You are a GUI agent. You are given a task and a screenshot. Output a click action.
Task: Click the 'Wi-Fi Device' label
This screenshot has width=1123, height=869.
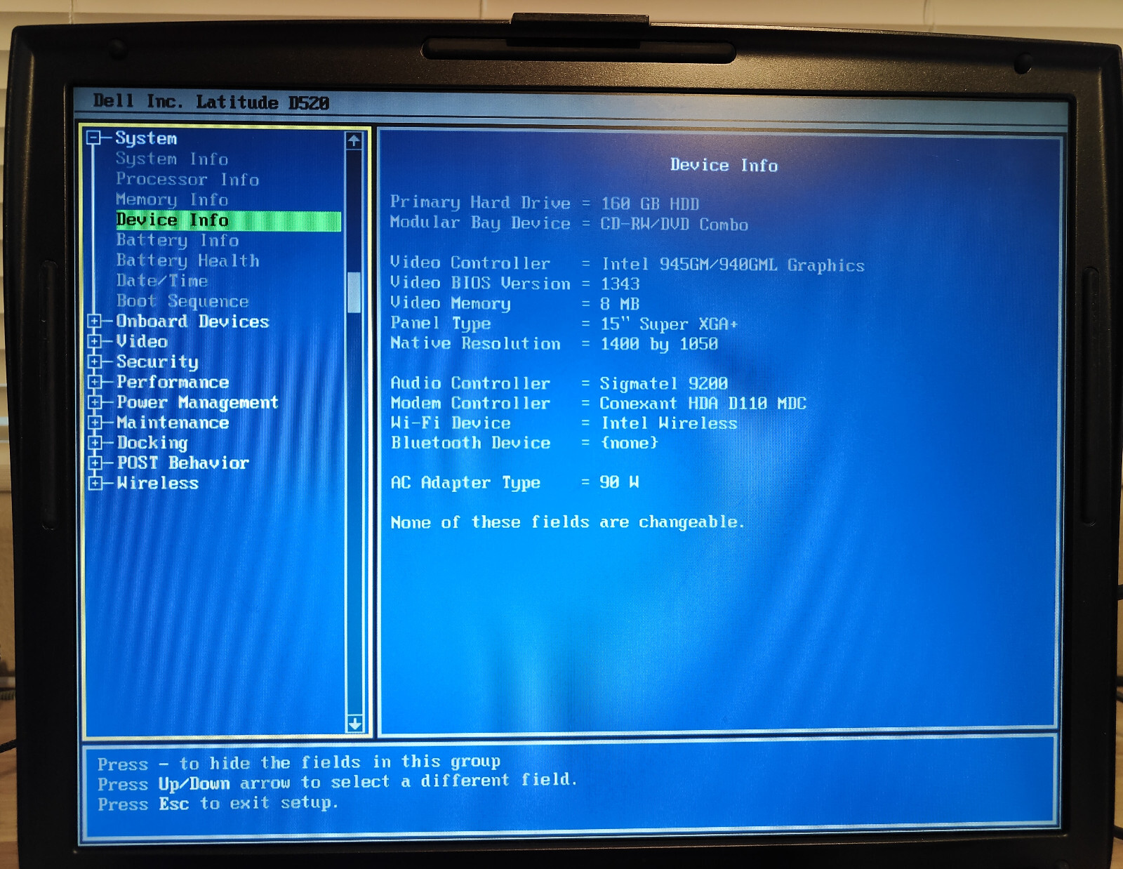tap(451, 423)
